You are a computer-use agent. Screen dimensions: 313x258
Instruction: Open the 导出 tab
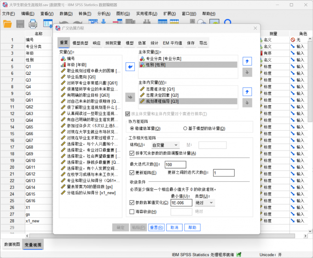point(203,43)
